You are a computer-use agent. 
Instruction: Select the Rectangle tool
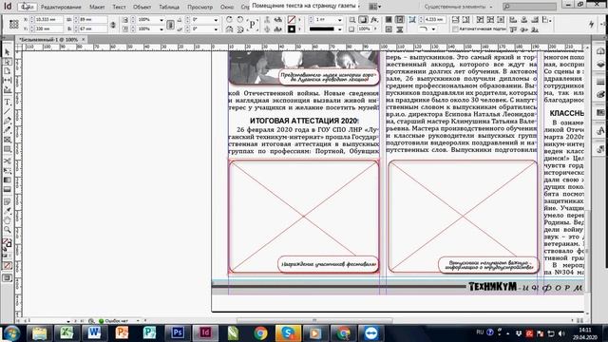click(x=8, y=149)
